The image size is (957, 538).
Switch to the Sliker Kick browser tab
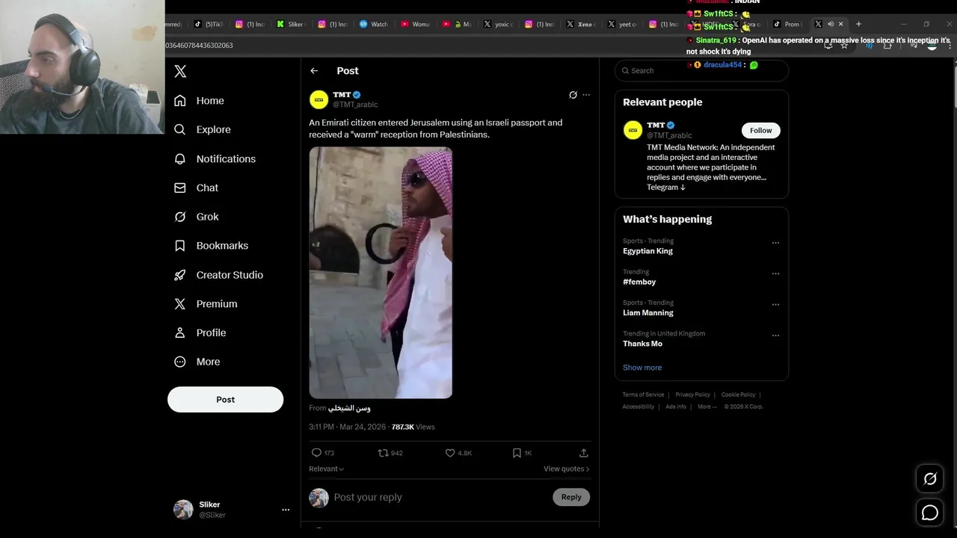tap(291, 24)
